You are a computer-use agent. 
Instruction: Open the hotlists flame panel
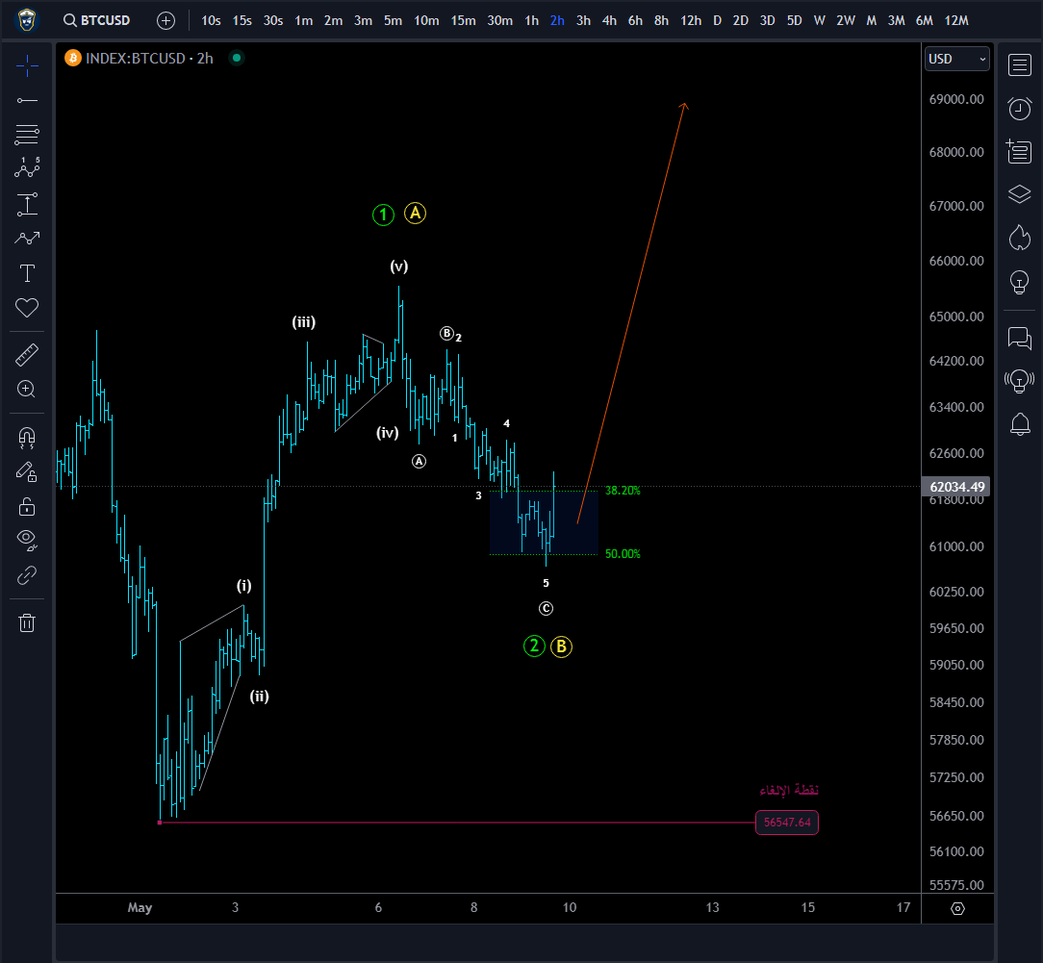(x=1020, y=238)
